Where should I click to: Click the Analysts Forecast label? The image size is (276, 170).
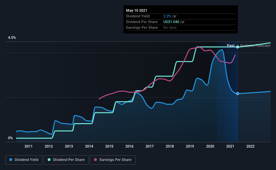click(x=255, y=46)
